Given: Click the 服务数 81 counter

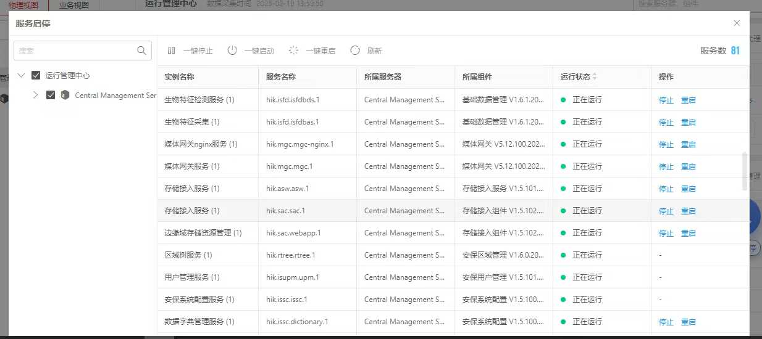Looking at the screenshot, I should (720, 51).
